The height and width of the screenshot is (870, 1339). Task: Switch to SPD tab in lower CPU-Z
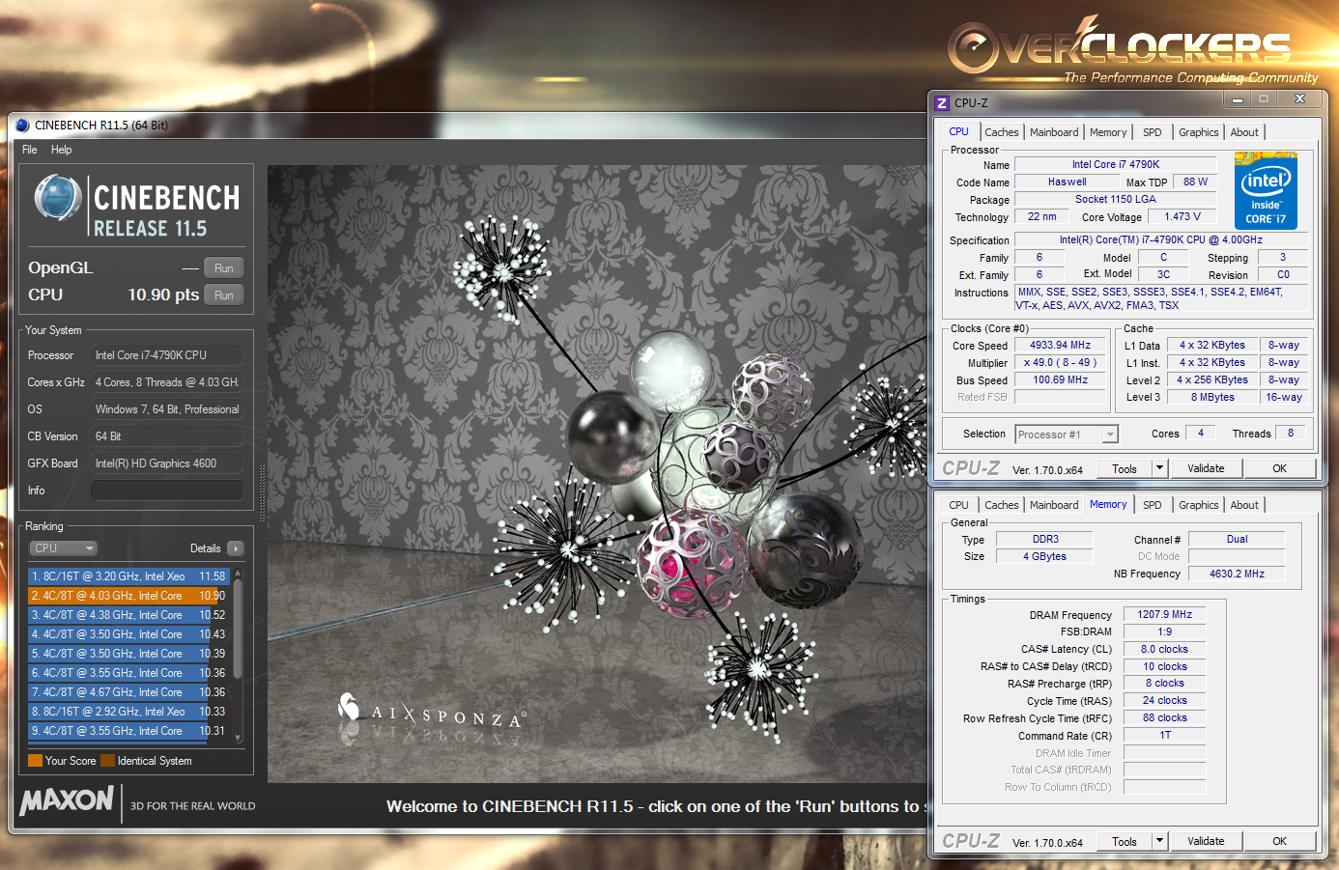tap(1153, 505)
